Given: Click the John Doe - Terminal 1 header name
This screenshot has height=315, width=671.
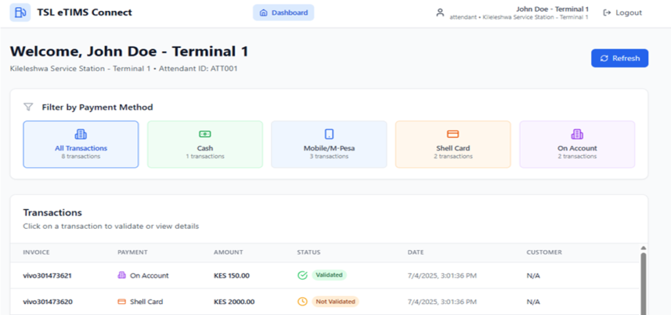Looking at the screenshot, I should [552, 9].
